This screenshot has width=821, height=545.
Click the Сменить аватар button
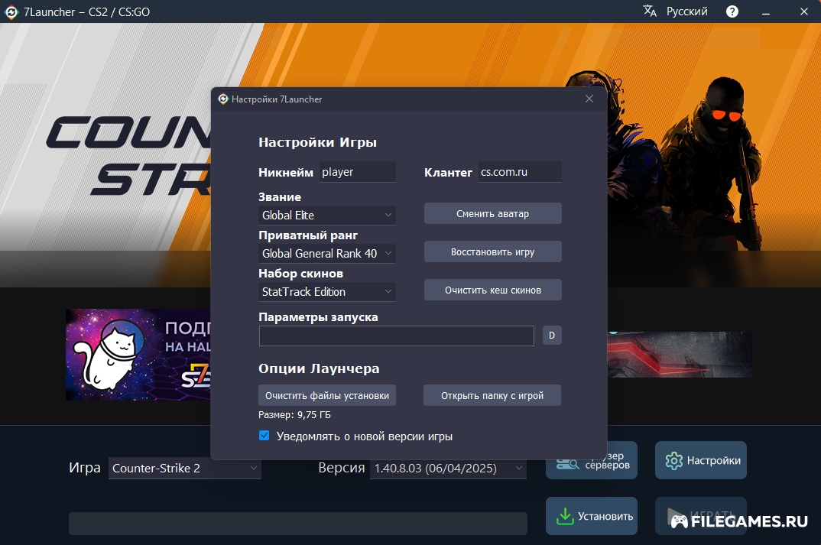[493, 213]
